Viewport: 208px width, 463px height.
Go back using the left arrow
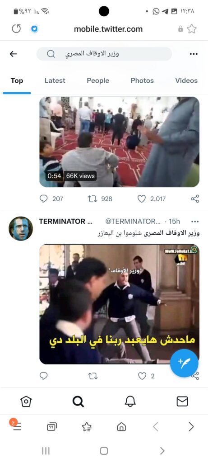(13, 54)
